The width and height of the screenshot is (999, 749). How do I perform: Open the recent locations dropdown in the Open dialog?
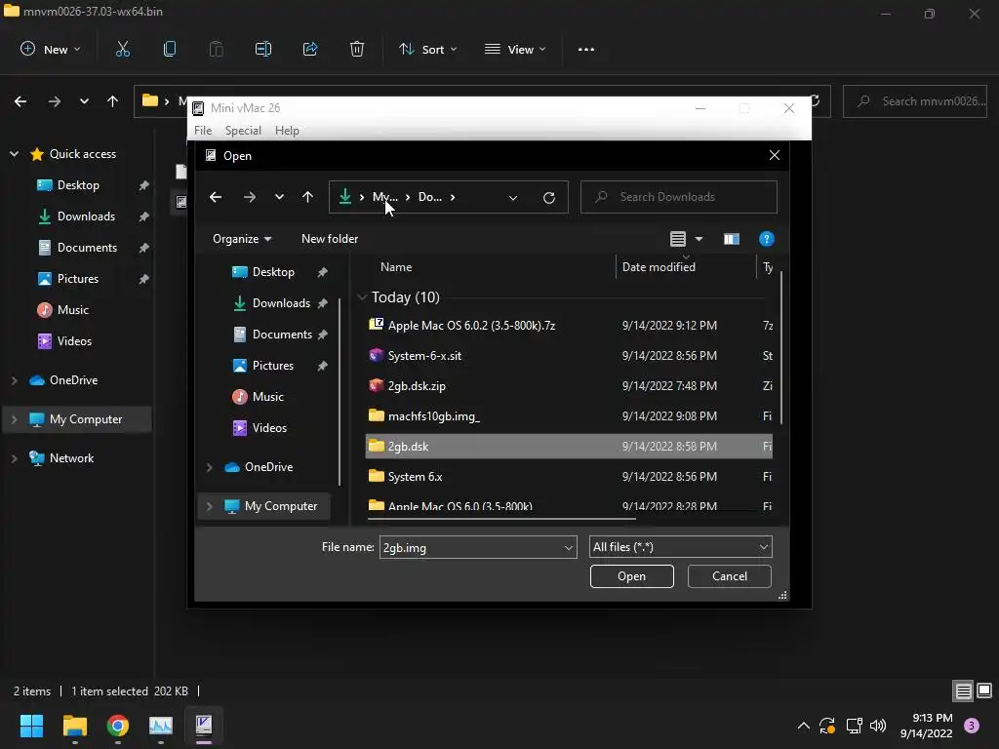[x=279, y=197]
